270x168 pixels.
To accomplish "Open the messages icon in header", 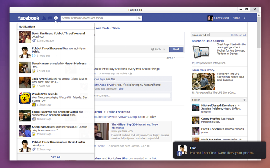I will coord(50,18).
